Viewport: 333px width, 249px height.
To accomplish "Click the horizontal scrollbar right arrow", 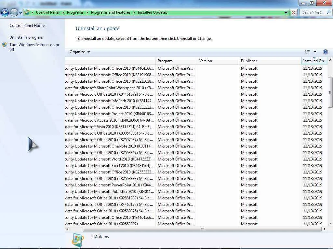I will pos(325,229).
